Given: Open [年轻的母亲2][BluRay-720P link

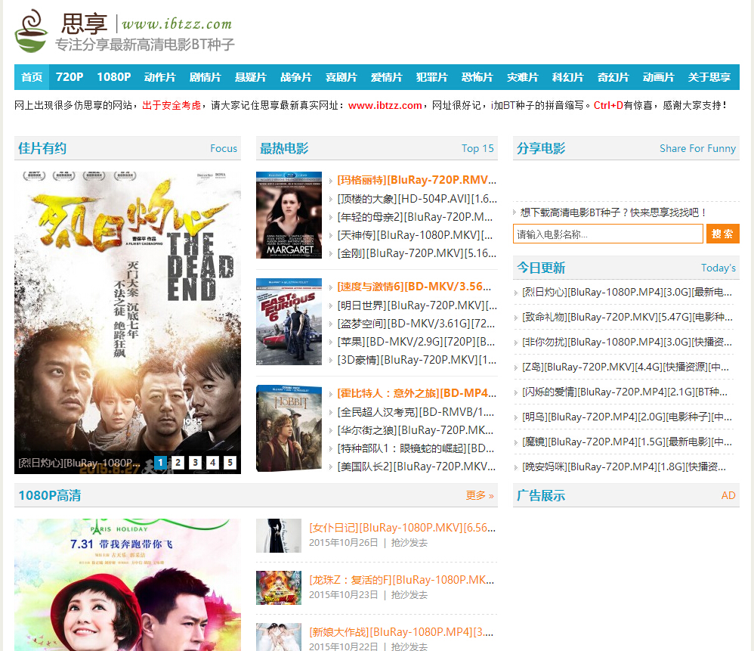Looking at the screenshot, I should [x=415, y=217].
